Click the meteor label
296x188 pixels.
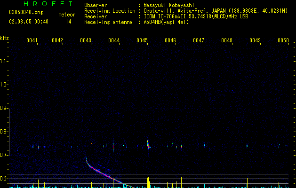coord(67,15)
